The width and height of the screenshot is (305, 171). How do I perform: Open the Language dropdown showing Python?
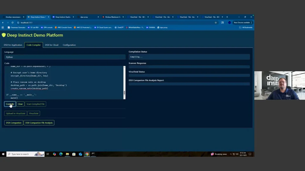pyautogui.click(x=65, y=57)
